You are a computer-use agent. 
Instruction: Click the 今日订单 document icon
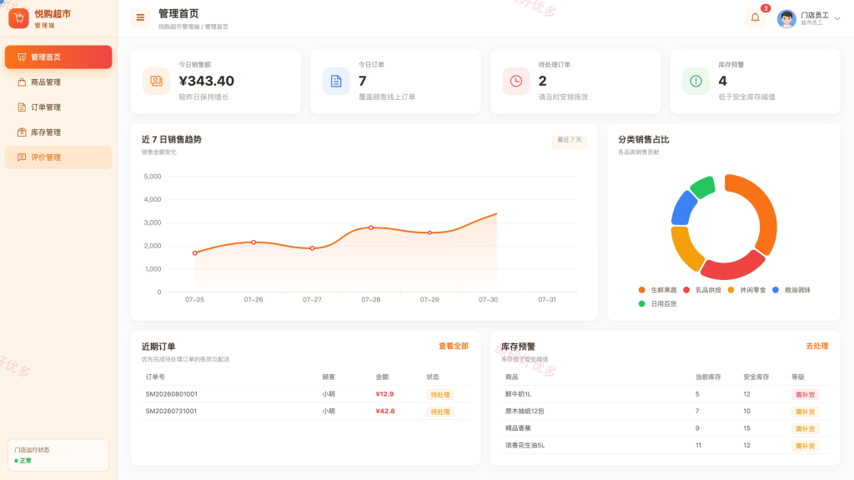pos(336,81)
